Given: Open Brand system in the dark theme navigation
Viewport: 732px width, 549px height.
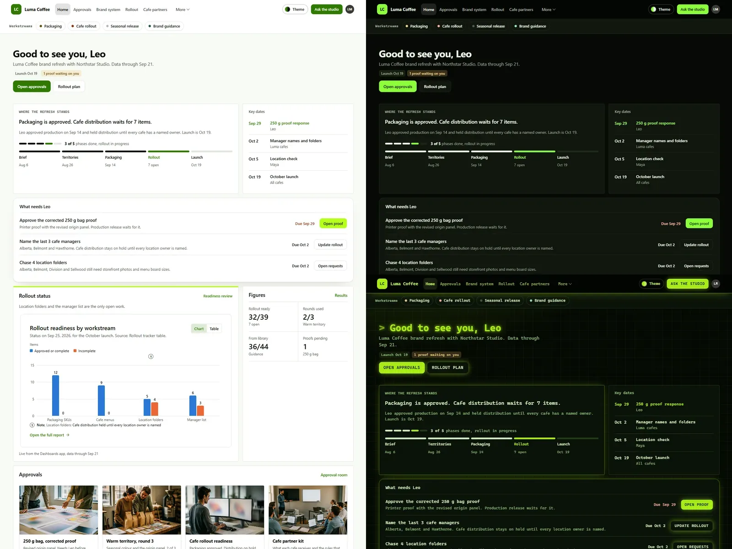Looking at the screenshot, I should 474,10.
